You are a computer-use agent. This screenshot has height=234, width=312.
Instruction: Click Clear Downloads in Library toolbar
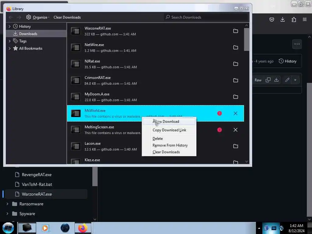67,17
